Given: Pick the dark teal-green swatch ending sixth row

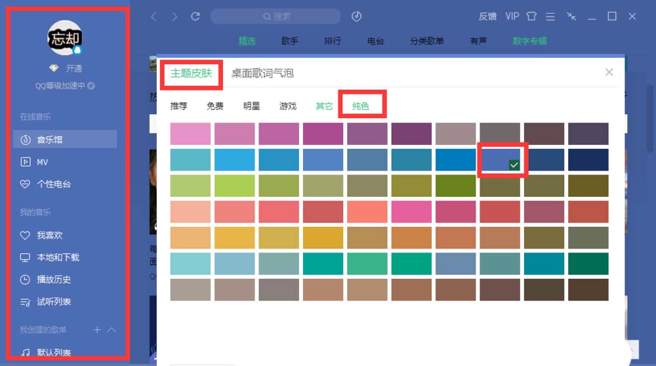Looking at the screenshot, I should pos(588,264).
